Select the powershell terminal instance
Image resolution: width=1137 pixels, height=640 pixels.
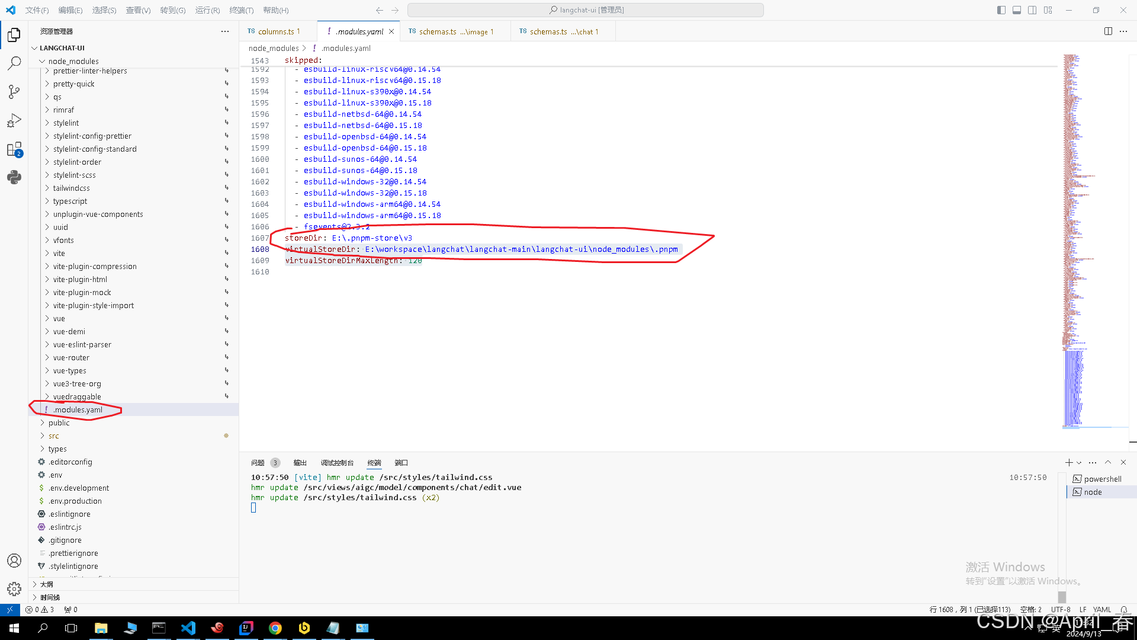(x=1101, y=479)
